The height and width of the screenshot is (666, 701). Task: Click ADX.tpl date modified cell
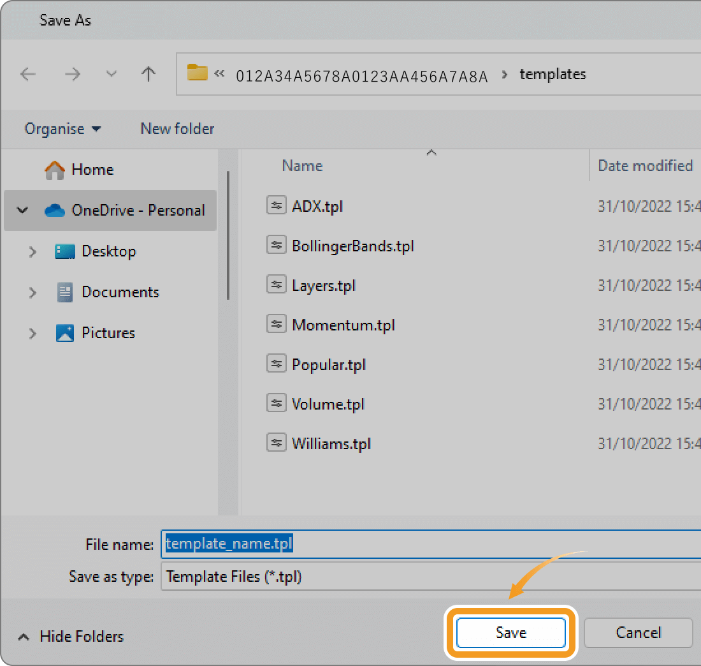coord(649,206)
